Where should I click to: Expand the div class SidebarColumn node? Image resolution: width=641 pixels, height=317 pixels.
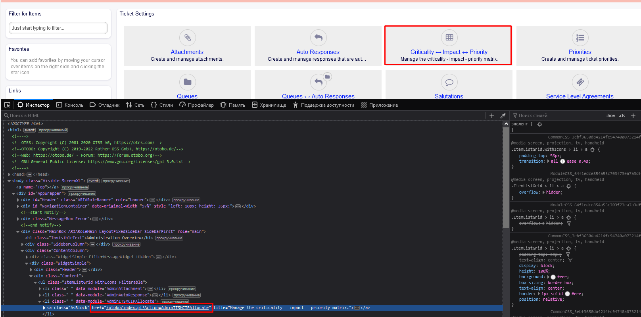pyautogui.click(x=22, y=244)
